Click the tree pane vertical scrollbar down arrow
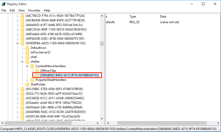Image resolution: width=221 pixels, height=132 pixels. 102,119
